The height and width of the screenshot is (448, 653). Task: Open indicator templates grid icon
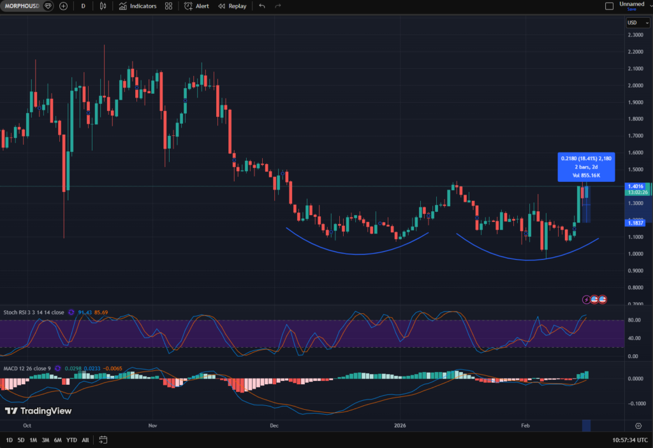[168, 6]
